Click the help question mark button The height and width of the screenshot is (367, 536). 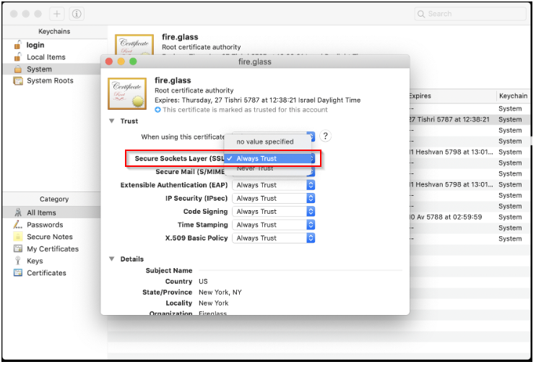coord(326,136)
